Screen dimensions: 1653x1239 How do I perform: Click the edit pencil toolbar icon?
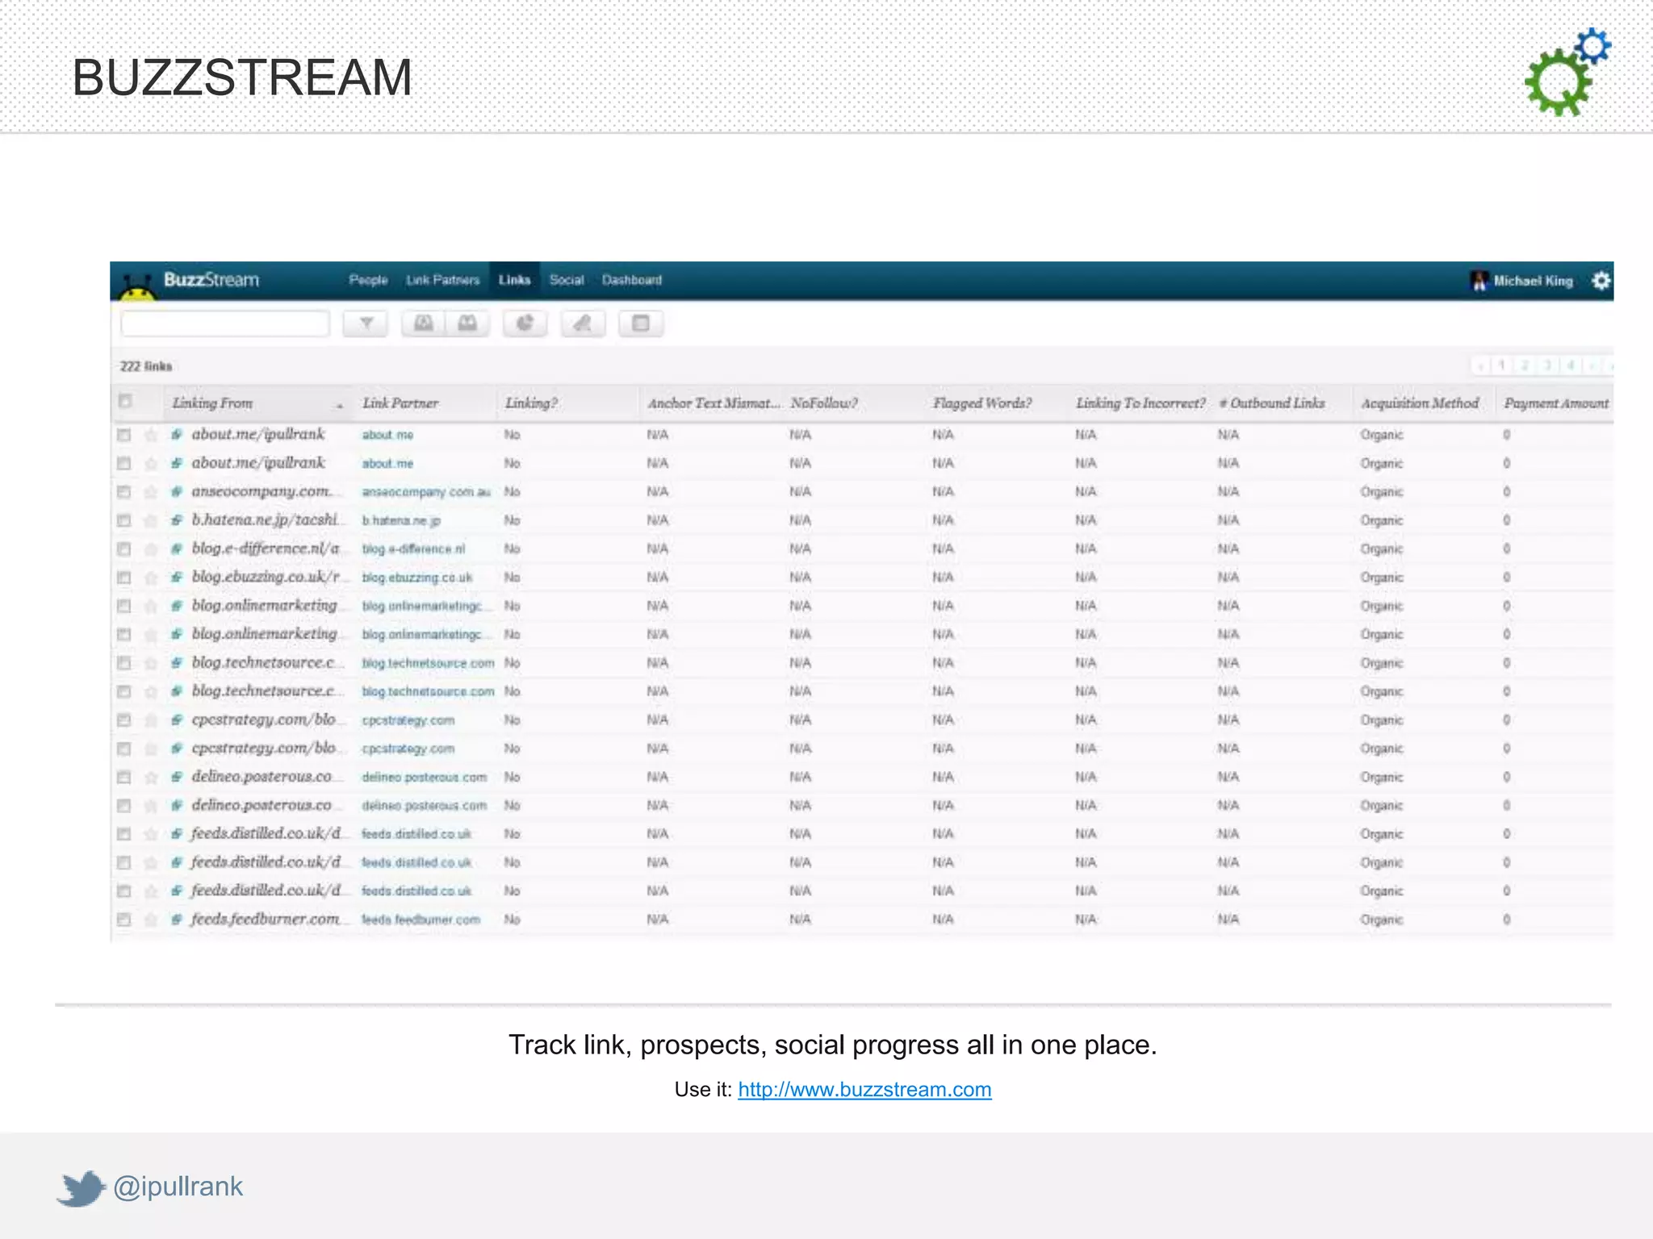[583, 323]
